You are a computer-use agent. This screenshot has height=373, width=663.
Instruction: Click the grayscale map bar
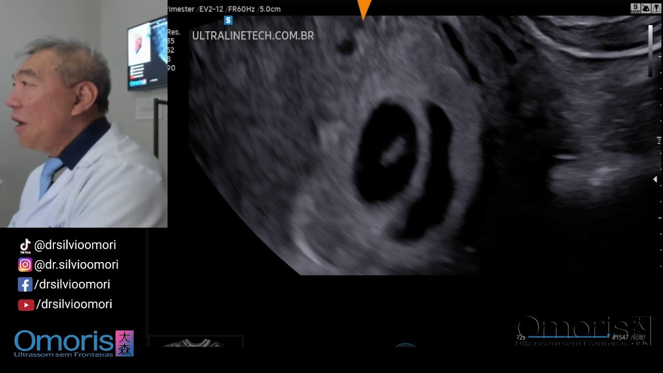point(651,51)
